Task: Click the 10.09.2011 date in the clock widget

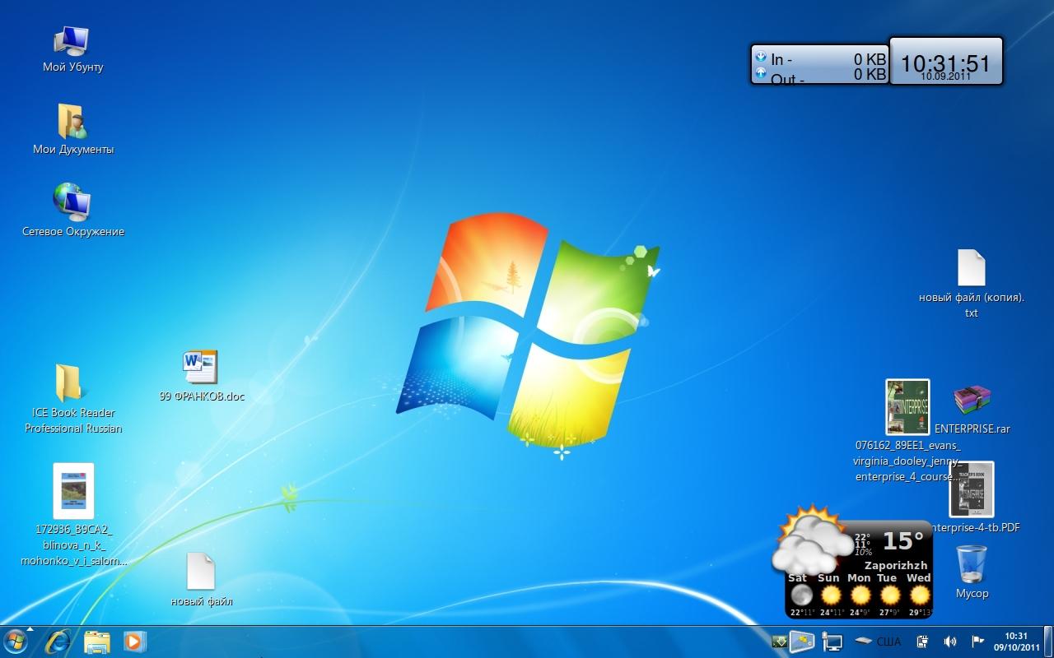Action: tap(945, 76)
